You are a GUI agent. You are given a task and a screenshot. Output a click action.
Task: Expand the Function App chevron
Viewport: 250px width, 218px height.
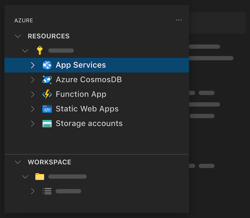tap(33, 94)
